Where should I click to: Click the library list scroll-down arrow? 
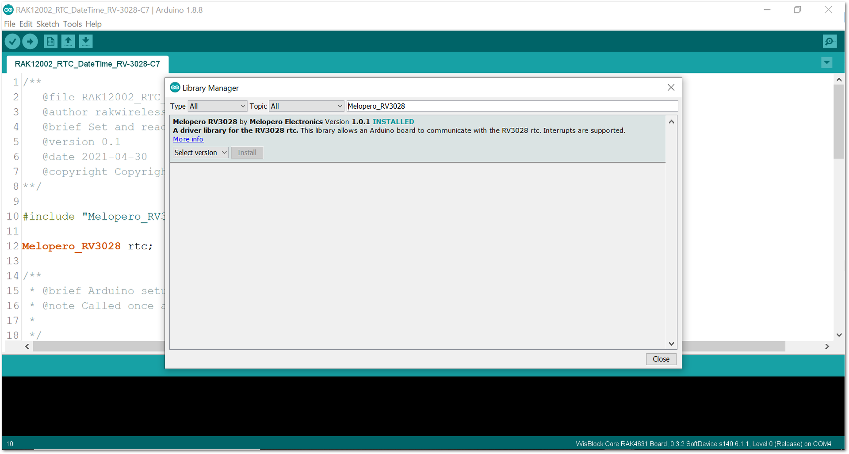[x=671, y=343]
